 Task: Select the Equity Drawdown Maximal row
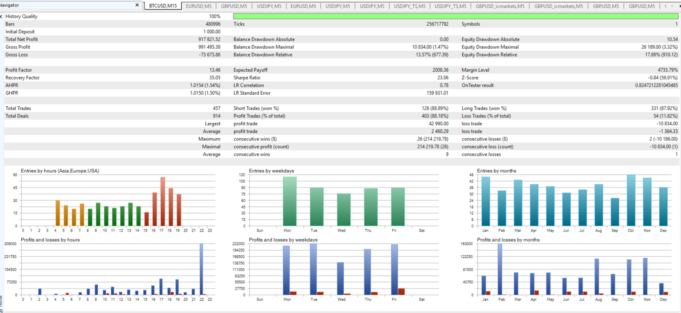tap(570, 47)
